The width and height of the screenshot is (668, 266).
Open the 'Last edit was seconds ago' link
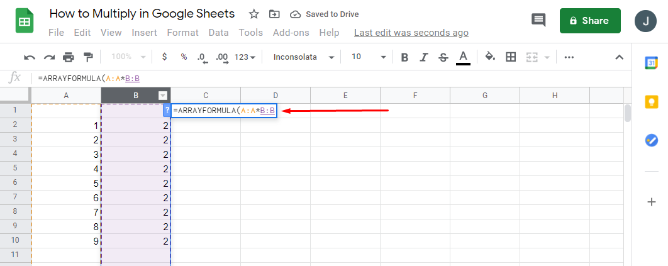(411, 33)
